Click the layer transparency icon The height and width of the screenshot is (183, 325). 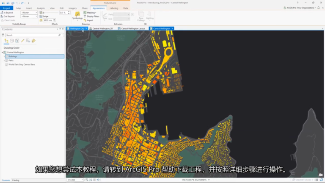pos(41,13)
